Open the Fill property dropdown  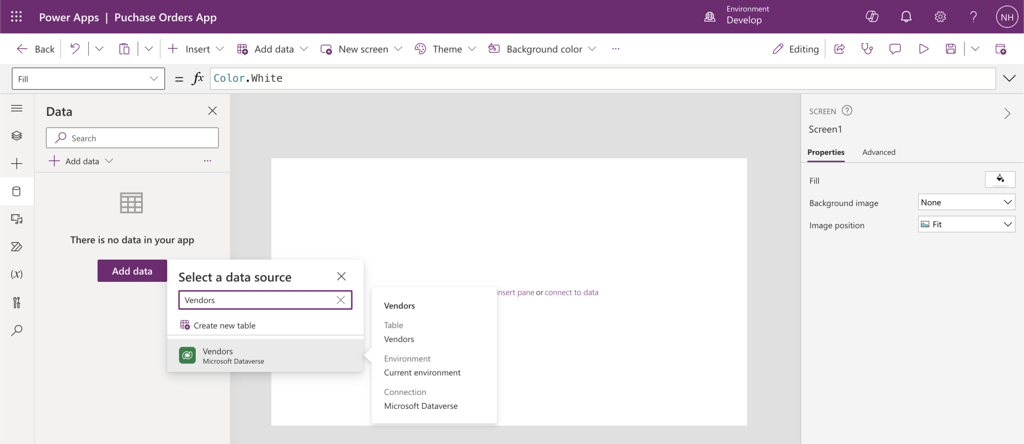click(88, 79)
